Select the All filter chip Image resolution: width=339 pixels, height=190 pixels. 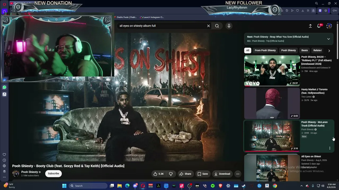248,50
